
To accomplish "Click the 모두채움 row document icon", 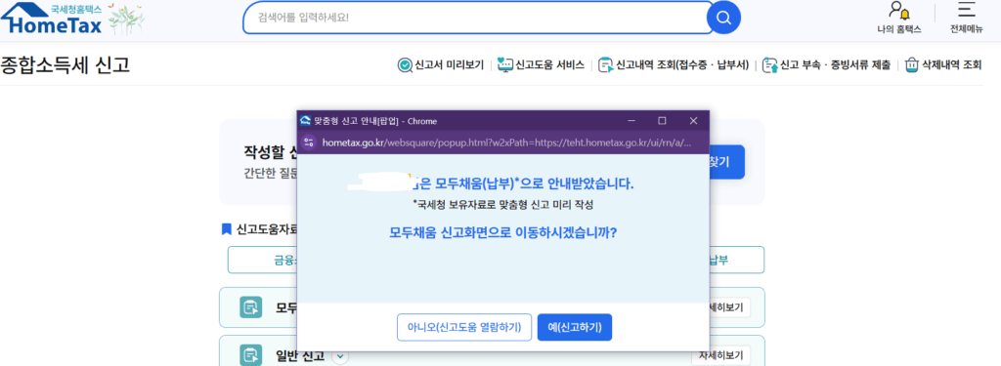I will point(251,307).
